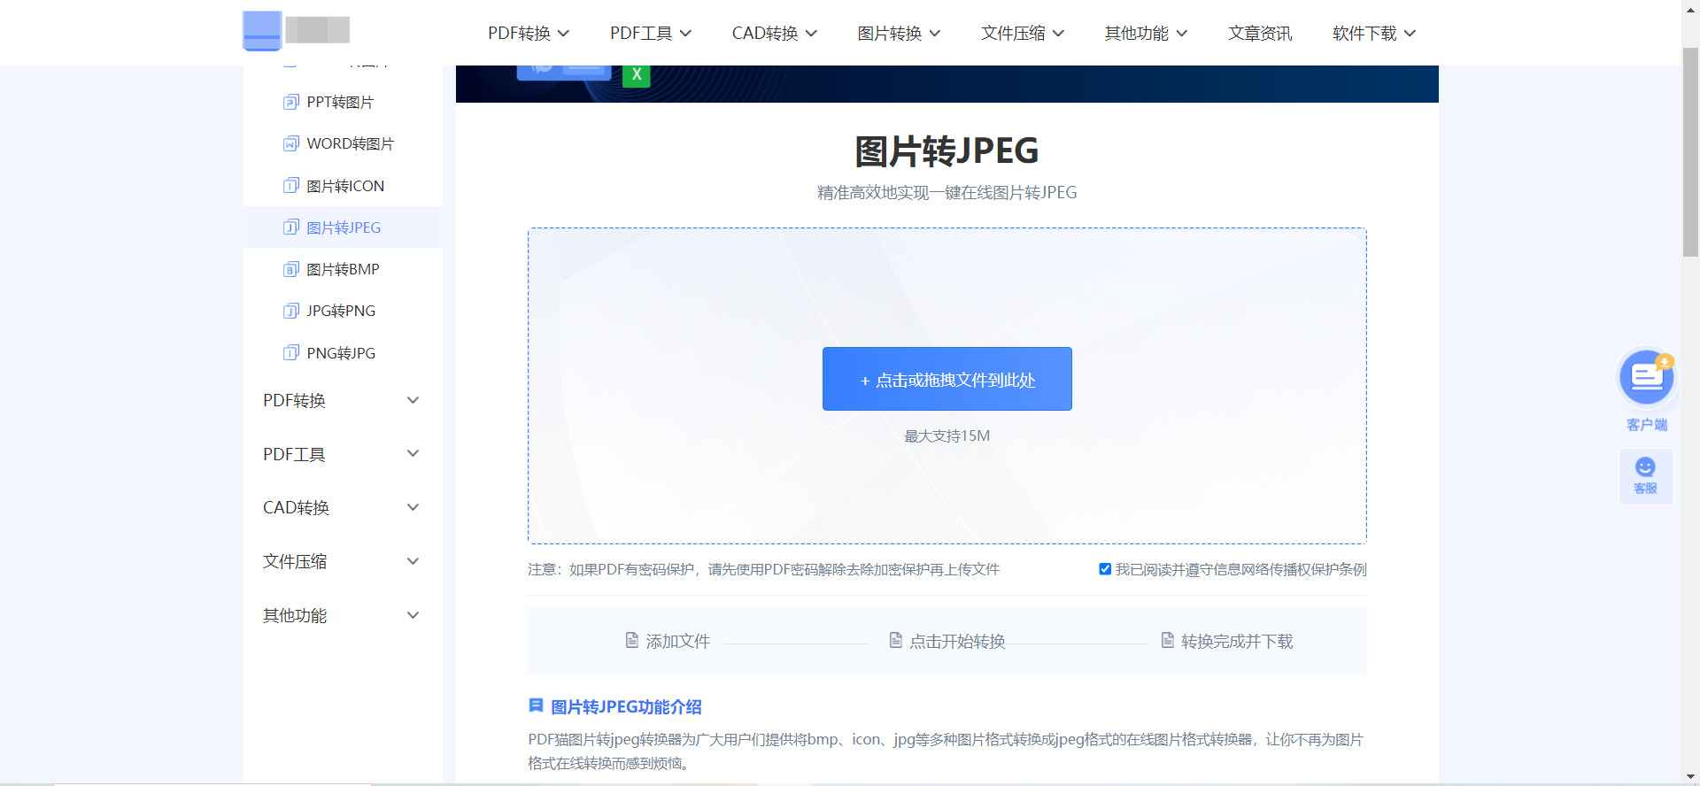Click the scrollbar down arrow
The image size is (1700, 786).
point(1690,776)
